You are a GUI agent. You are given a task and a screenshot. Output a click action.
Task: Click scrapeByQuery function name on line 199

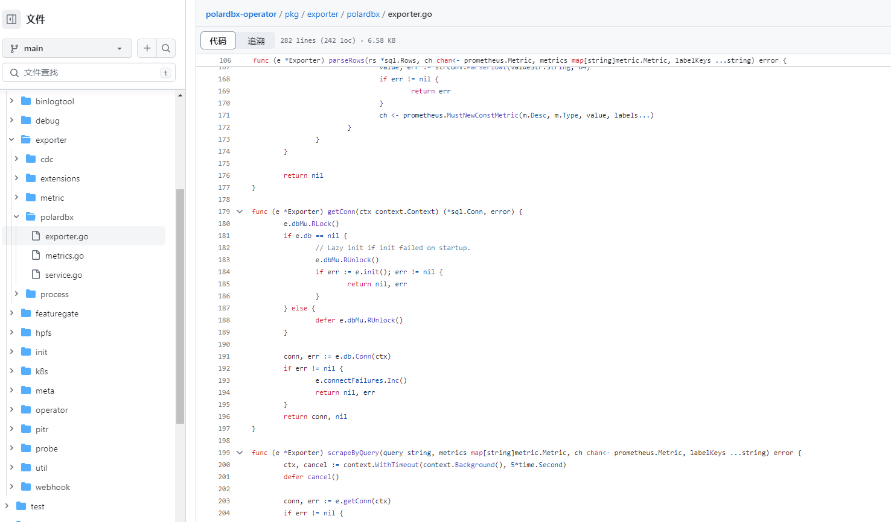point(353,453)
